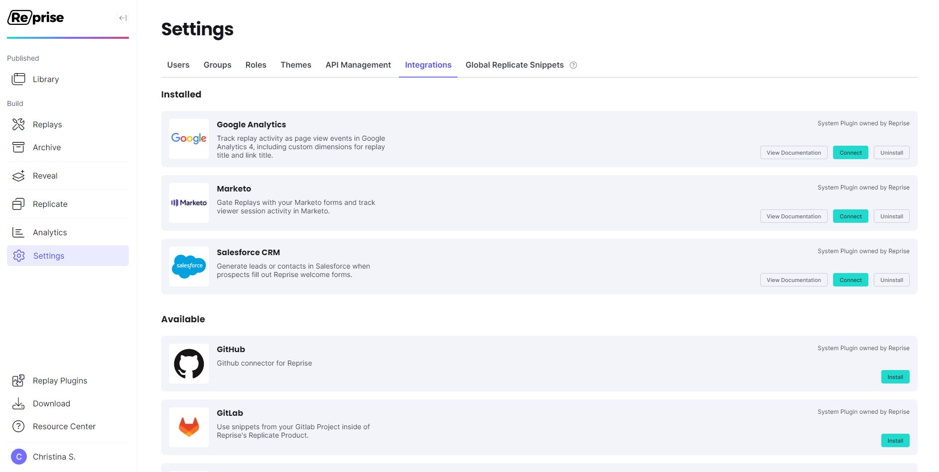Connect the Google Analytics integration

850,153
